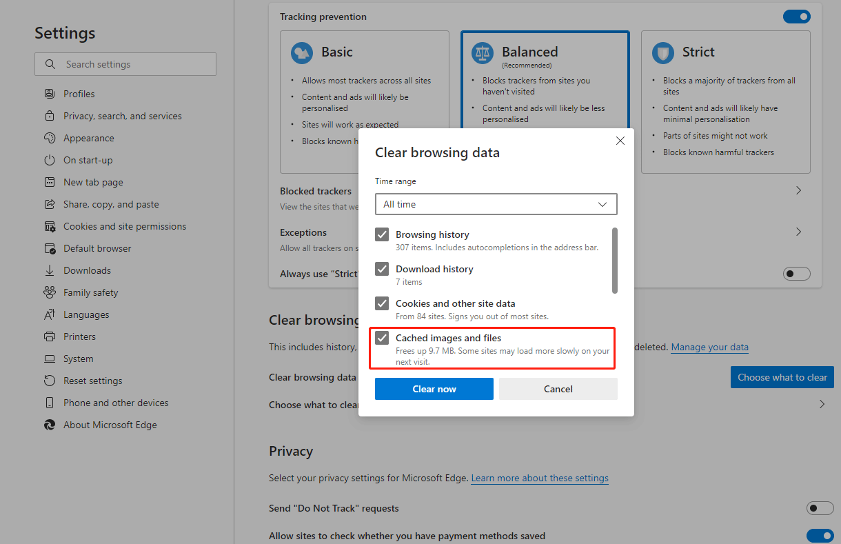Click the Reset settings icon
841x544 pixels.
(x=50, y=381)
